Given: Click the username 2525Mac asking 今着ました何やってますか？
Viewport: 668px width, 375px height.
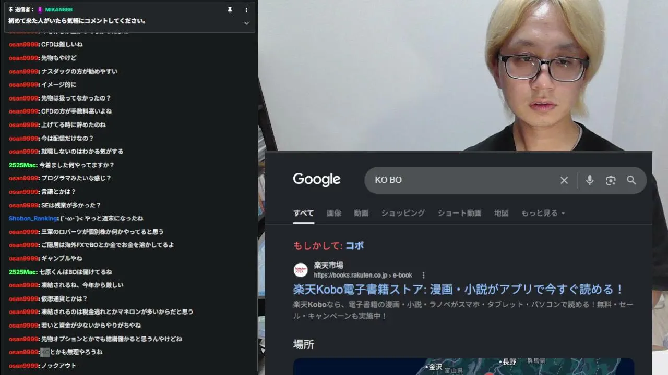Looking at the screenshot, I should tap(23, 165).
